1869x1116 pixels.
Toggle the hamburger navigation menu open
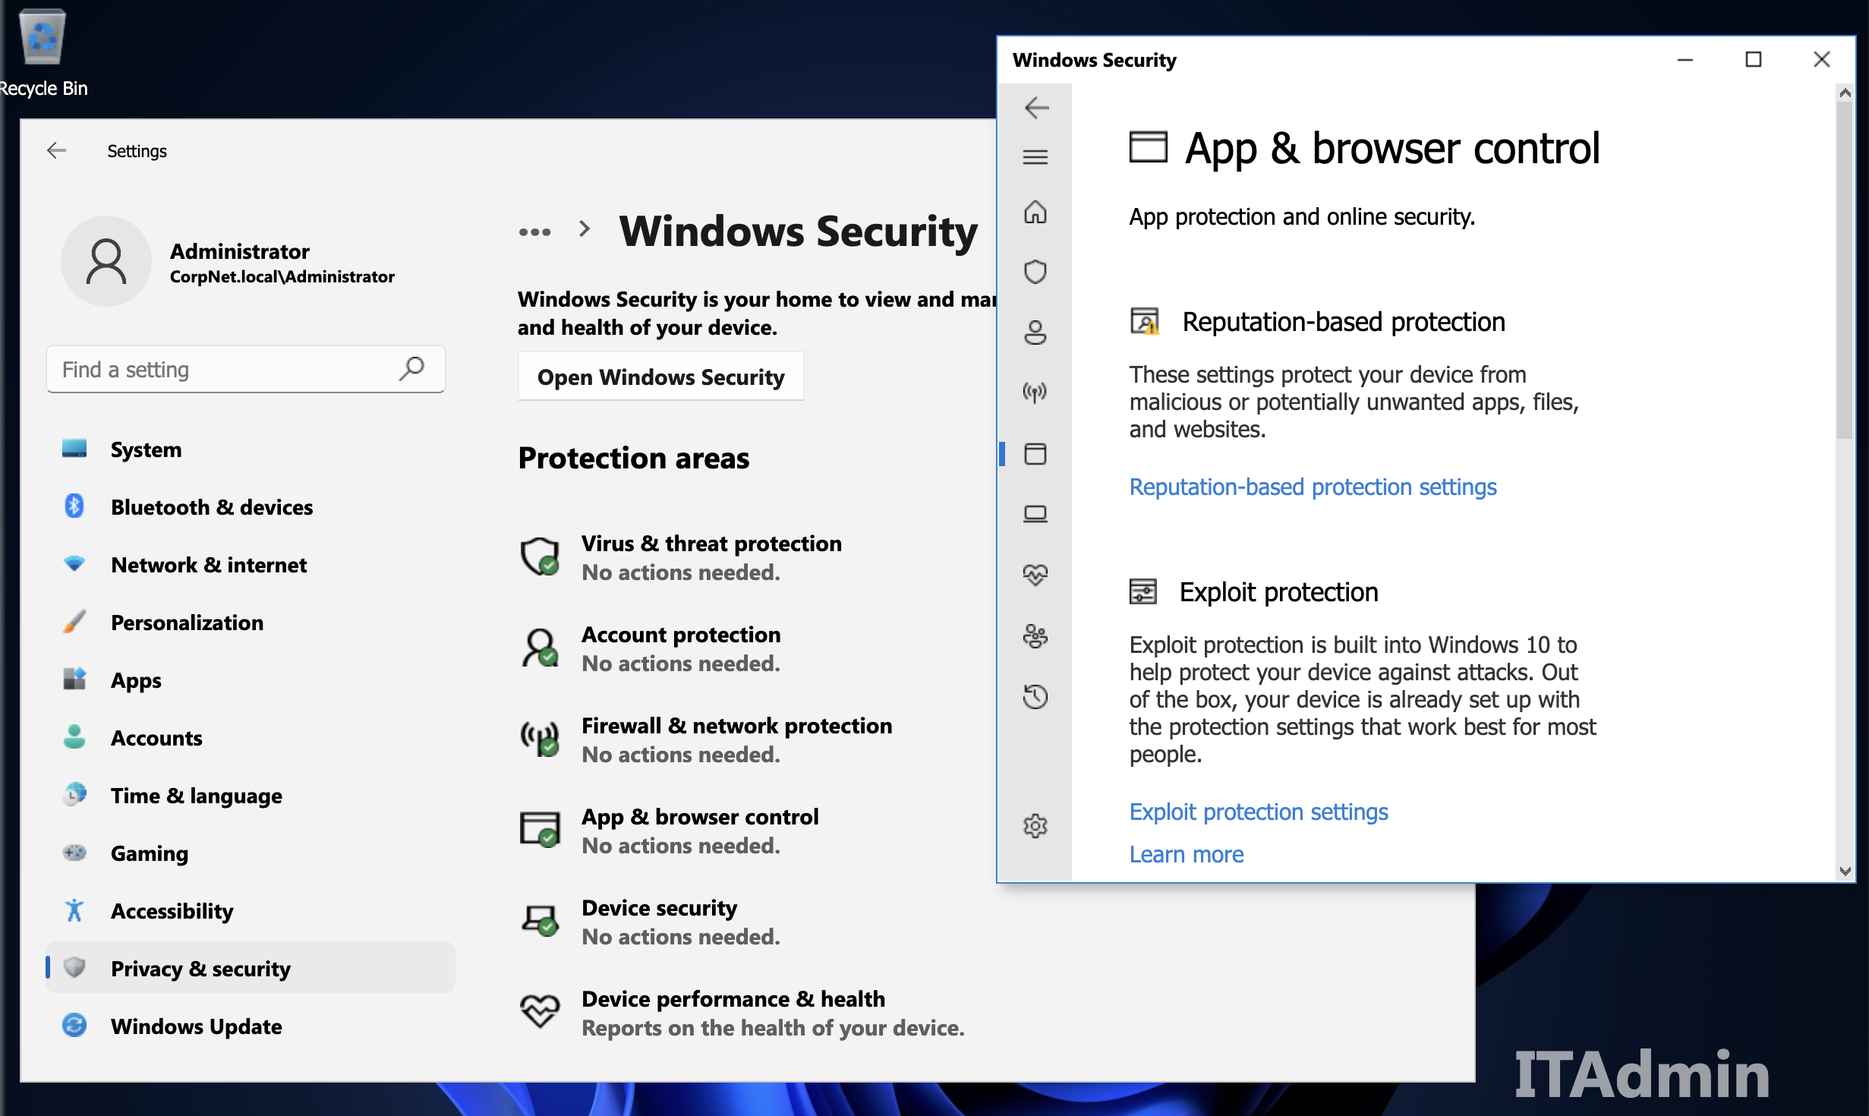point(1035,157)
